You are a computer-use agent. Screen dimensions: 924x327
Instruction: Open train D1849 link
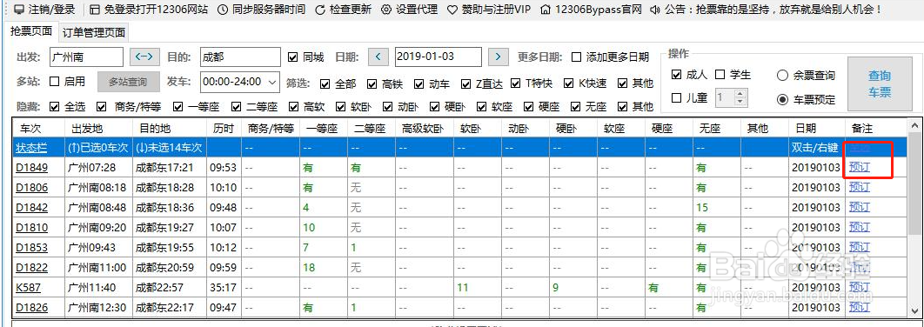click(x=32, y=168)
